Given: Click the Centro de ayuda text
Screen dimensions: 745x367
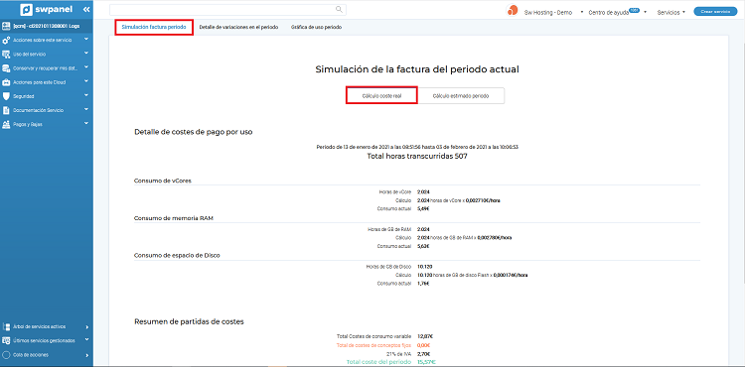Looking at the screenshot, I should [609, 13].
